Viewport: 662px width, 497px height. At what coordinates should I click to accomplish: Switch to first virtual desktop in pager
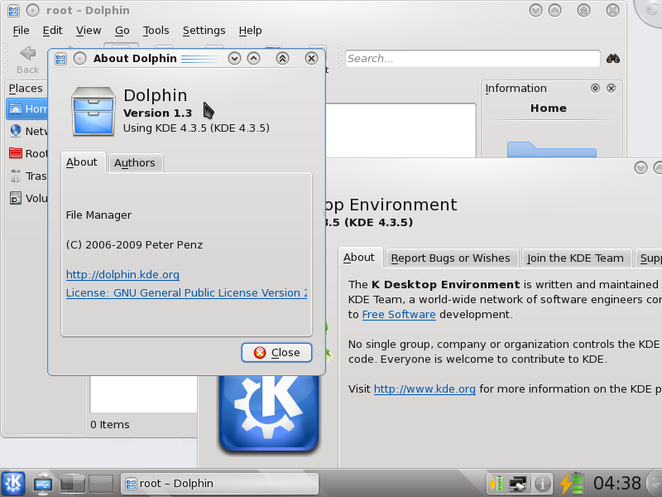(73, 484)
